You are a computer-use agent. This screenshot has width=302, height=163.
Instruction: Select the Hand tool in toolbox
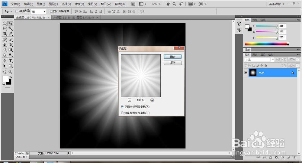5,72
